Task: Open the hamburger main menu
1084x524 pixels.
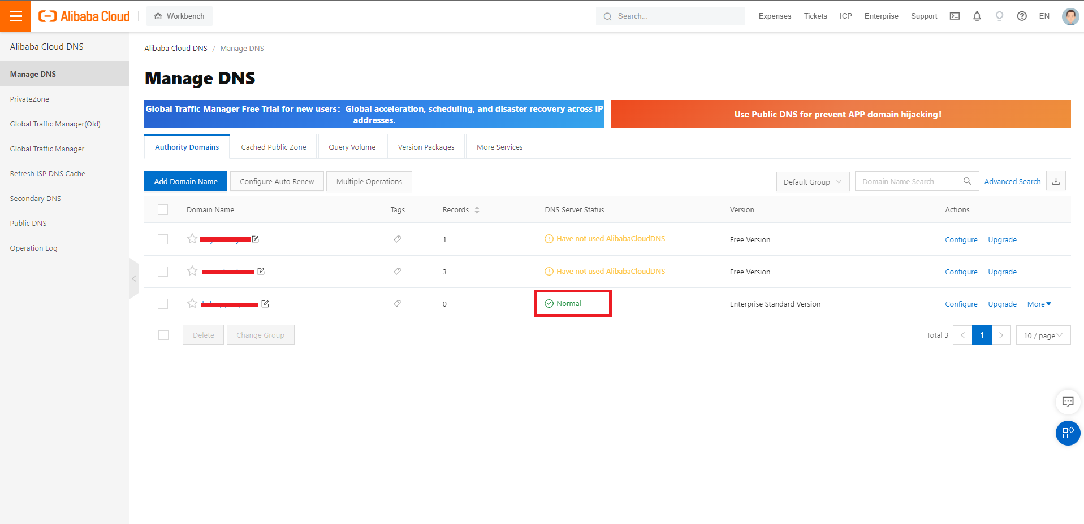Action: (x=15, y=16)
